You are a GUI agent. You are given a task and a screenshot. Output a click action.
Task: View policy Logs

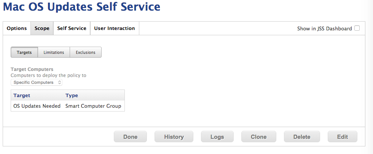[217, 137]
